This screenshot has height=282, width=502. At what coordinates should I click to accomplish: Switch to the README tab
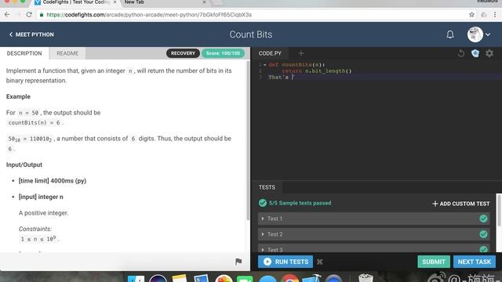click(67, 53)
